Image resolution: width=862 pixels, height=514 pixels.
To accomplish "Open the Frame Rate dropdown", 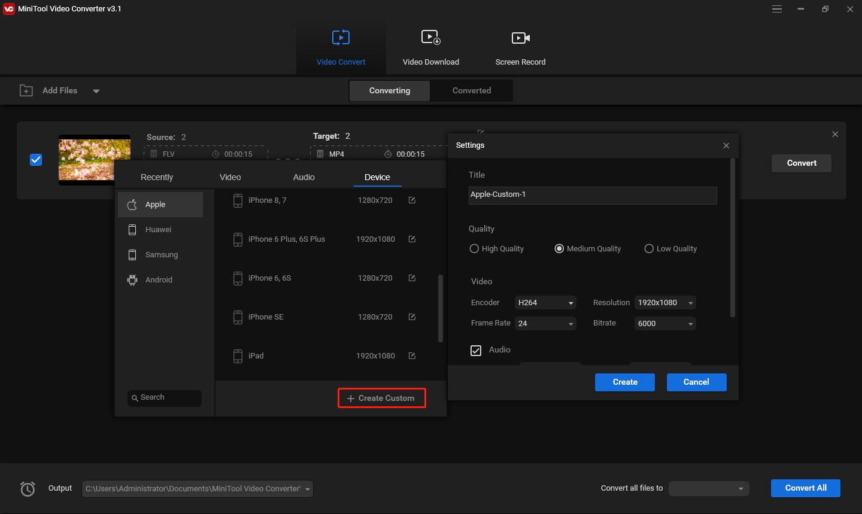I will tap(545, 324).
